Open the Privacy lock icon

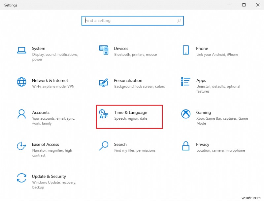(x=186, y=146)
